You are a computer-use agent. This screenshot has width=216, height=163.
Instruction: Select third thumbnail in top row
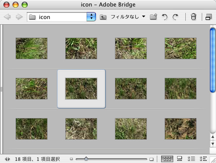[x=131, y=48]
